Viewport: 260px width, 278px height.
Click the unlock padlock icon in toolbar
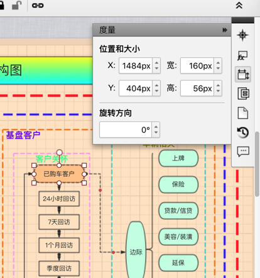tap(17, 5)
